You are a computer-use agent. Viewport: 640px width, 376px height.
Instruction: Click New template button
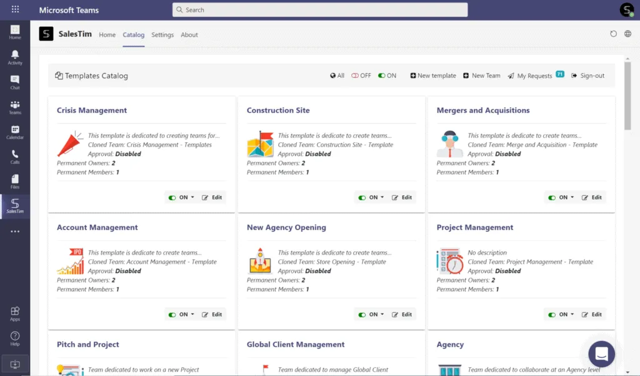pos(433,75)
